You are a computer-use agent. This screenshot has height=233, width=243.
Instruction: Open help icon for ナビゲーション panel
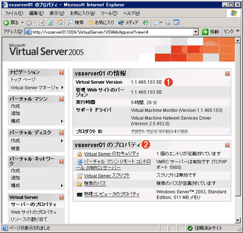click(61, 72)
